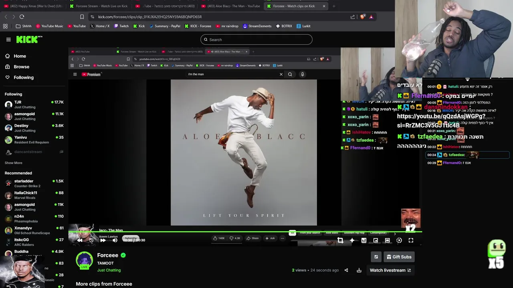Open the playback speed menu

click(399, 240)
